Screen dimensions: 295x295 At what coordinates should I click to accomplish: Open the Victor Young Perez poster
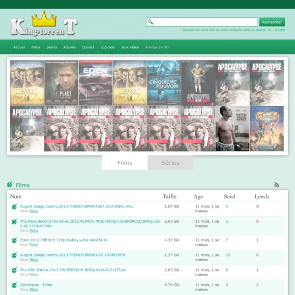233,128
